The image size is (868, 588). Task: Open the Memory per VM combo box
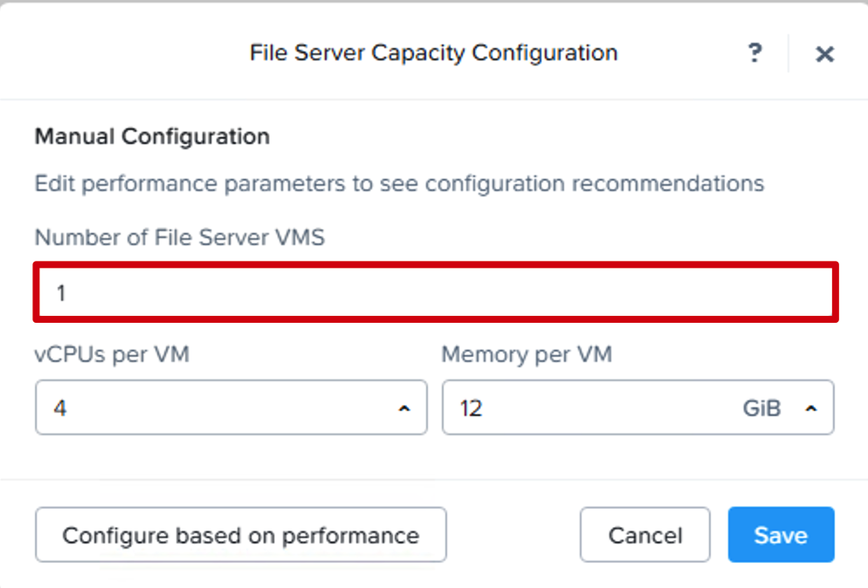click(637, 407)
